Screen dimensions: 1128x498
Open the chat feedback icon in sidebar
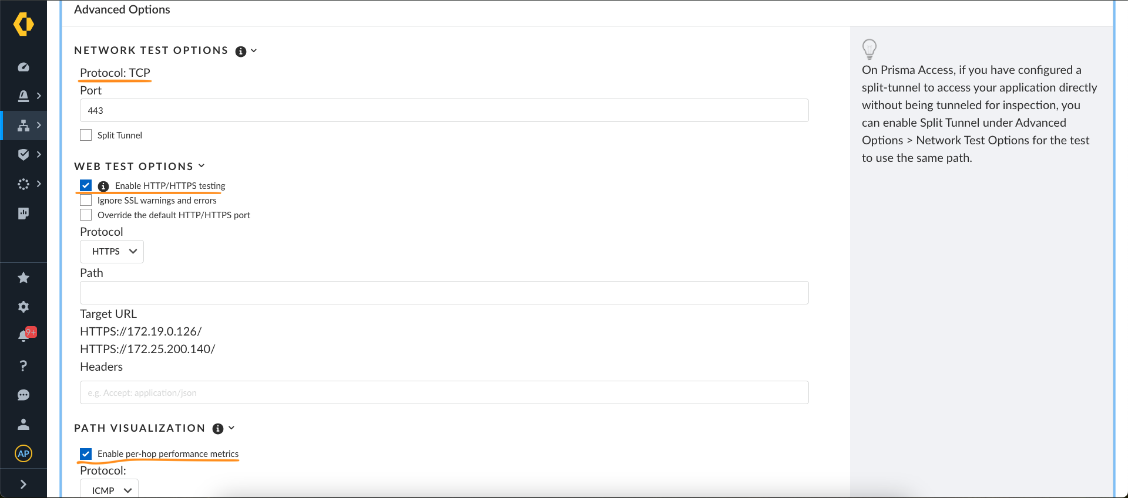tap(23, 395)
